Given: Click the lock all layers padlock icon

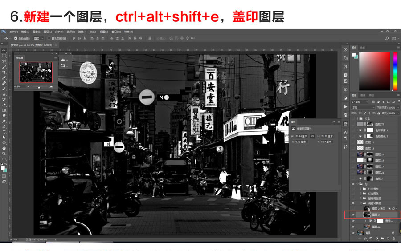Looking at the screenshot, I should click(378, 113).
